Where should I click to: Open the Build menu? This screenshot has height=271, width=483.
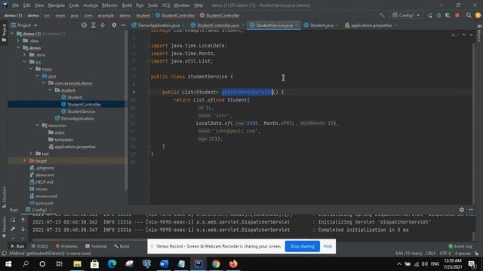click(x=127, y=5)
